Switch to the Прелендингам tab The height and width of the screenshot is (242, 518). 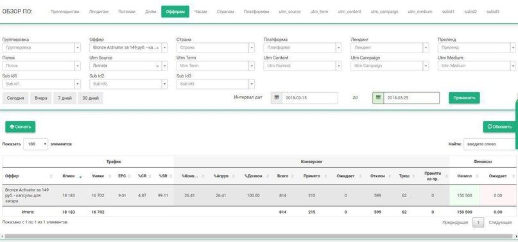[65, 12]
